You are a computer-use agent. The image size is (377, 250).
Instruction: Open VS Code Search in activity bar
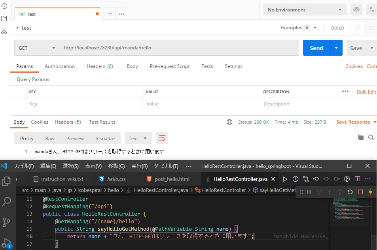point(6,202)
